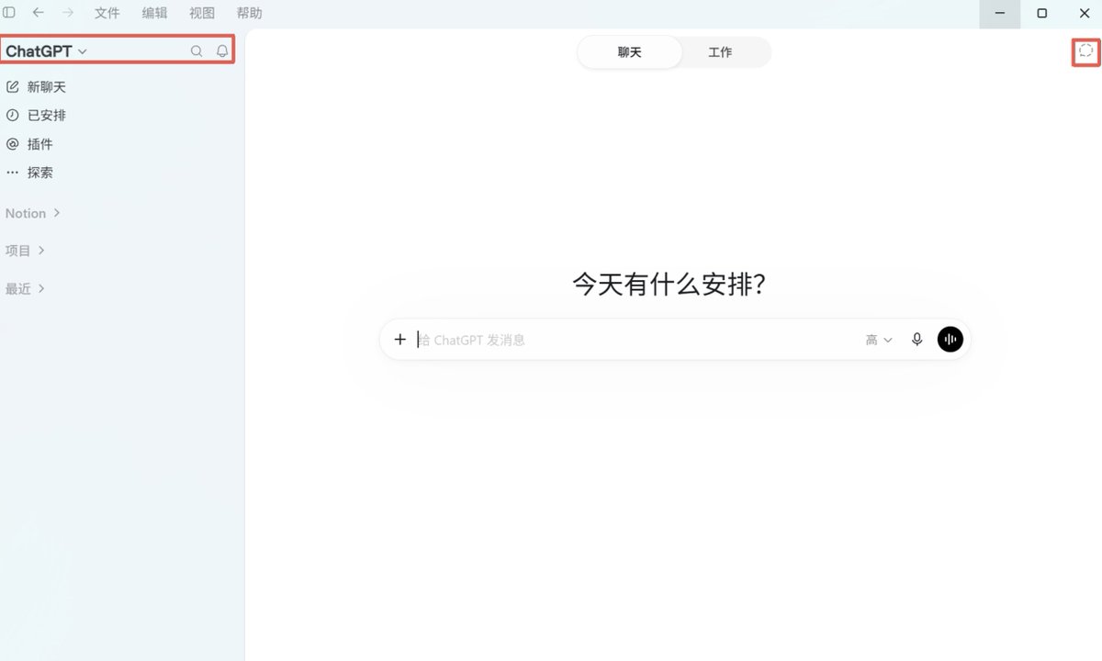Click the plus attach icon in message box
Screen dimensions: 1102x661
[x=399, y=340]
